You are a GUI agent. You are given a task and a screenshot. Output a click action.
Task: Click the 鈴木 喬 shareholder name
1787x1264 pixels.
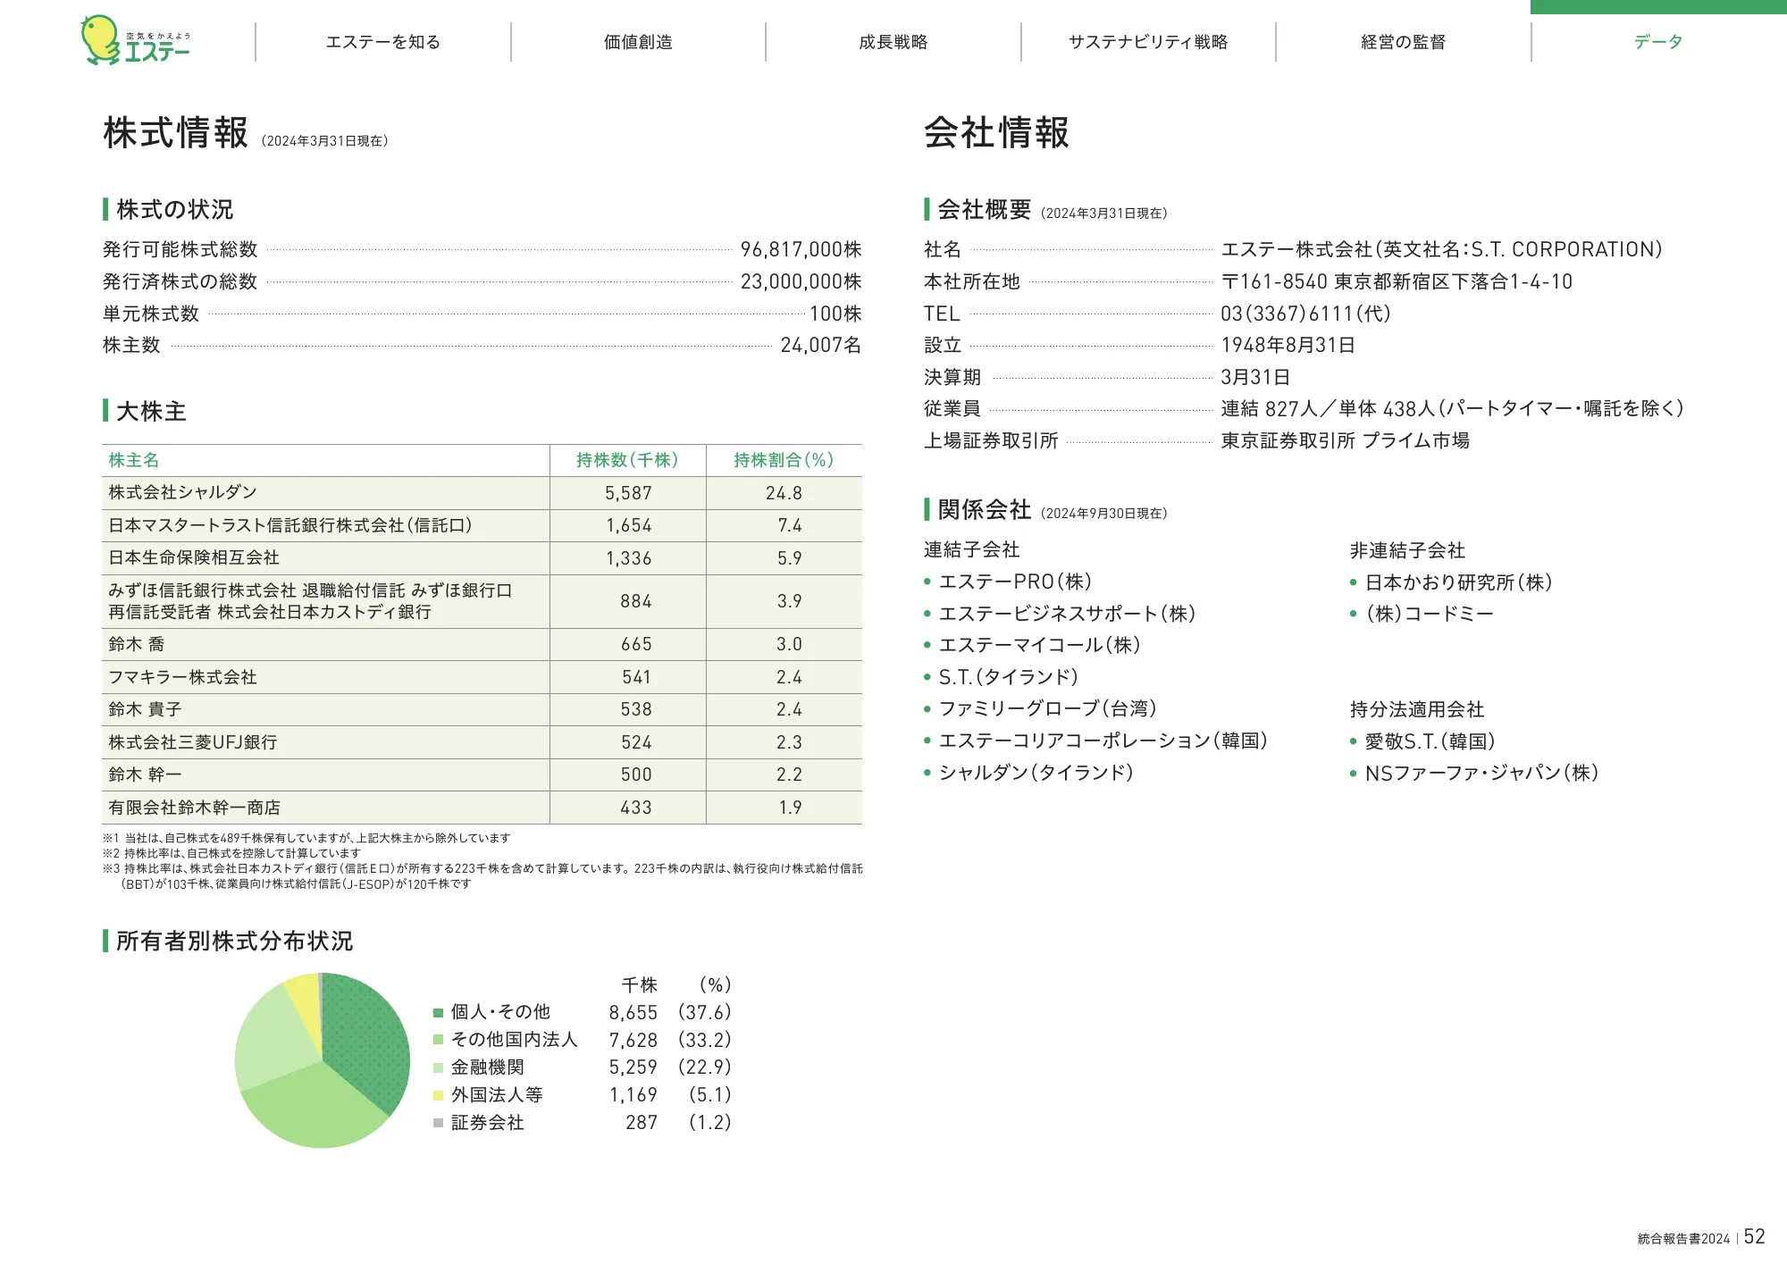tap(137, 644)
